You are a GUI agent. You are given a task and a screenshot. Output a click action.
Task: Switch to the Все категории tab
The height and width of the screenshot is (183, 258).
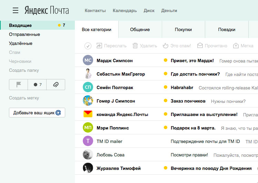[x=97, y=29]
